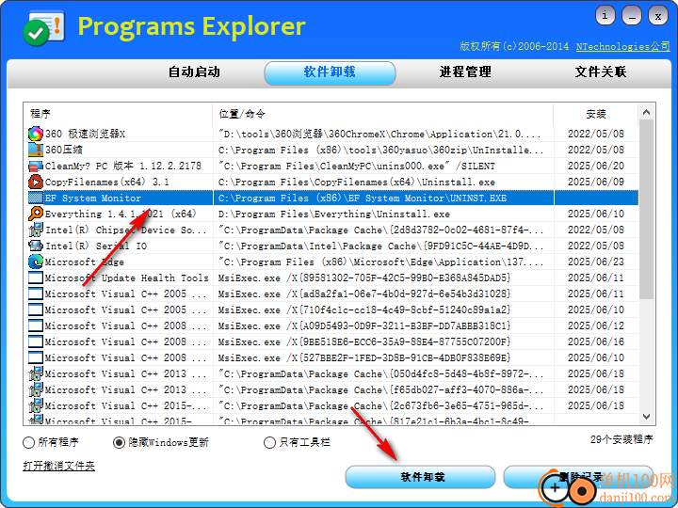Select the Microsoft Edge row name

tap(85, 262)
